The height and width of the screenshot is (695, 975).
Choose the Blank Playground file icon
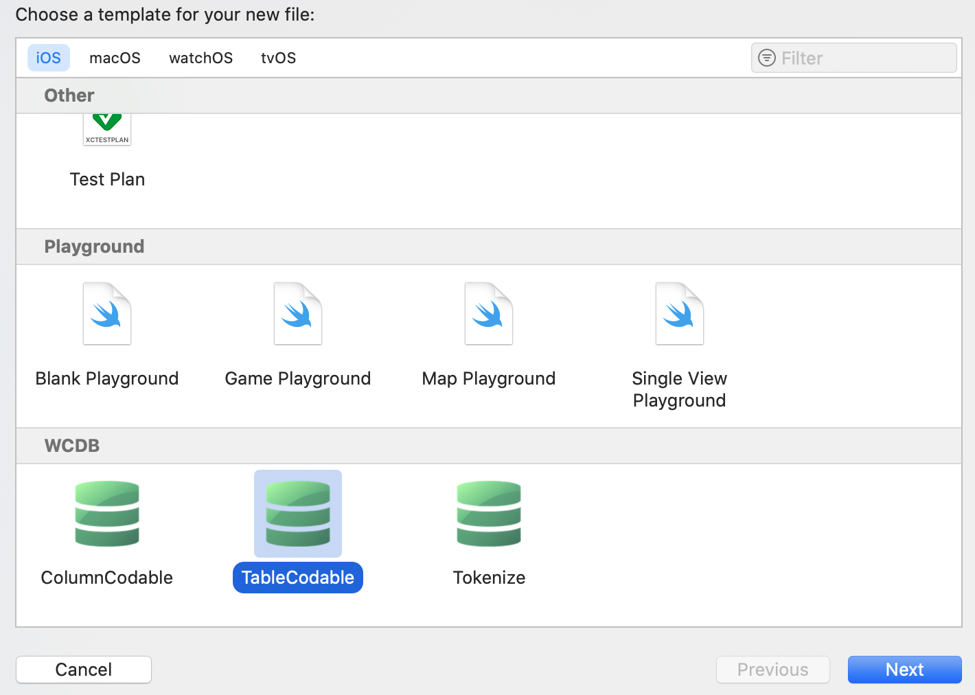tap(107, 313)
